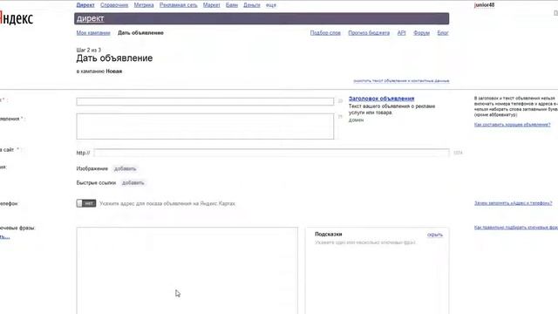Open the Блог link
The width and height of the screenshot is (558, 314).
(443, 33)
